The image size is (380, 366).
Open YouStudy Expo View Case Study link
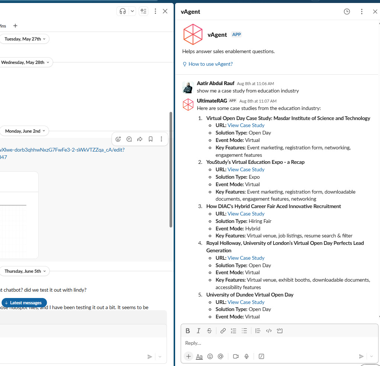(x=246, y=169)
